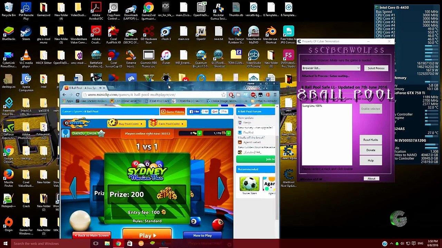Go back in the Chrome browser
This screenshot has height=248, width=442.
pyautogui.click(x=65, y=95)
